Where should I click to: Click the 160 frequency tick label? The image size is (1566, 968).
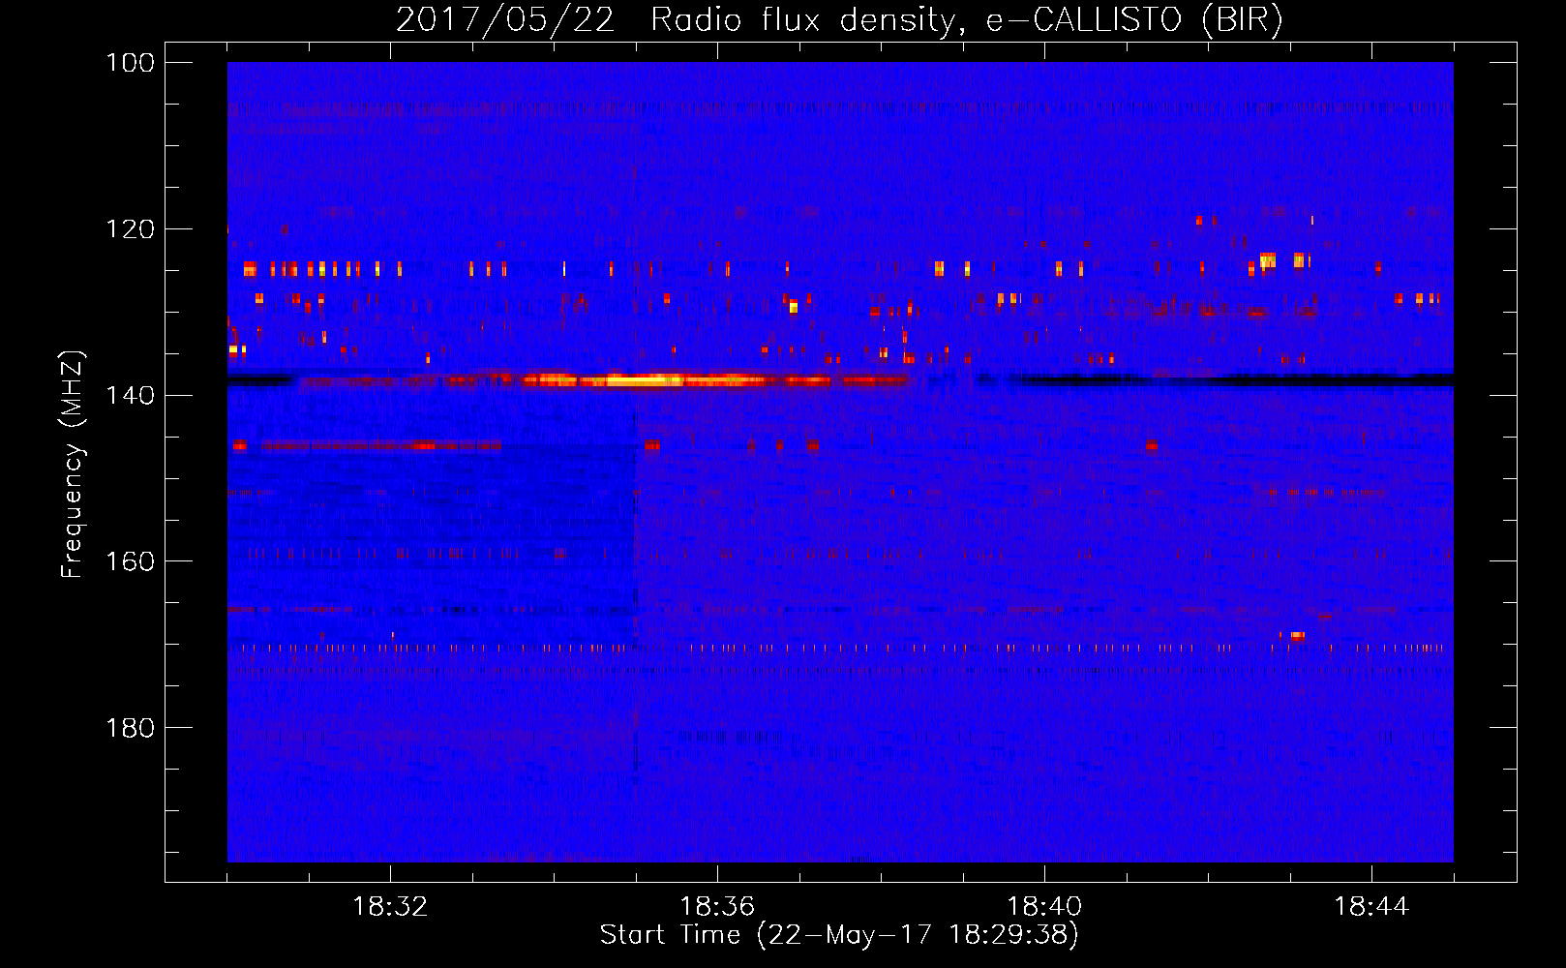(x=131, y=561)
